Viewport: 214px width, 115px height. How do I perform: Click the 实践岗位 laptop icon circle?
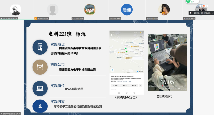point(40,88)
